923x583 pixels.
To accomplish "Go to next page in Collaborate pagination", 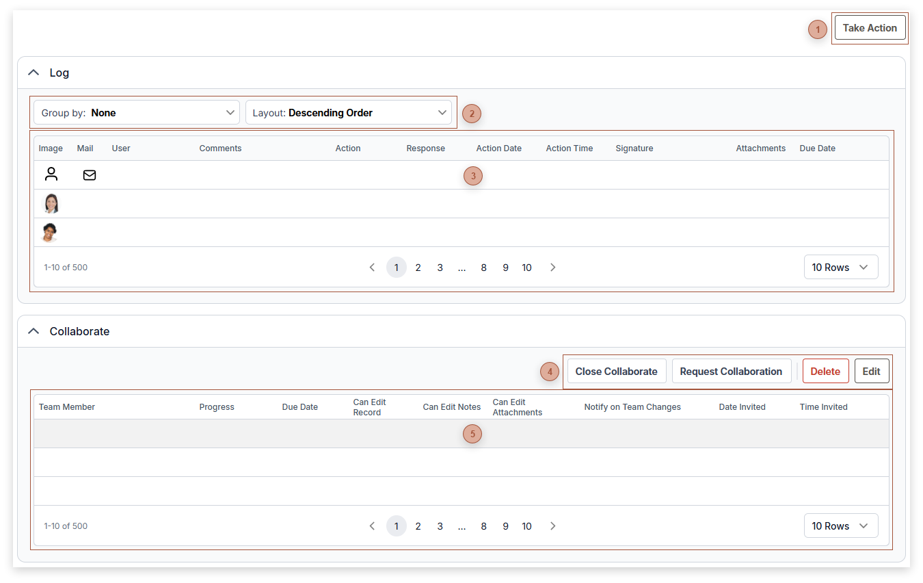I will [x=552, y=526].
